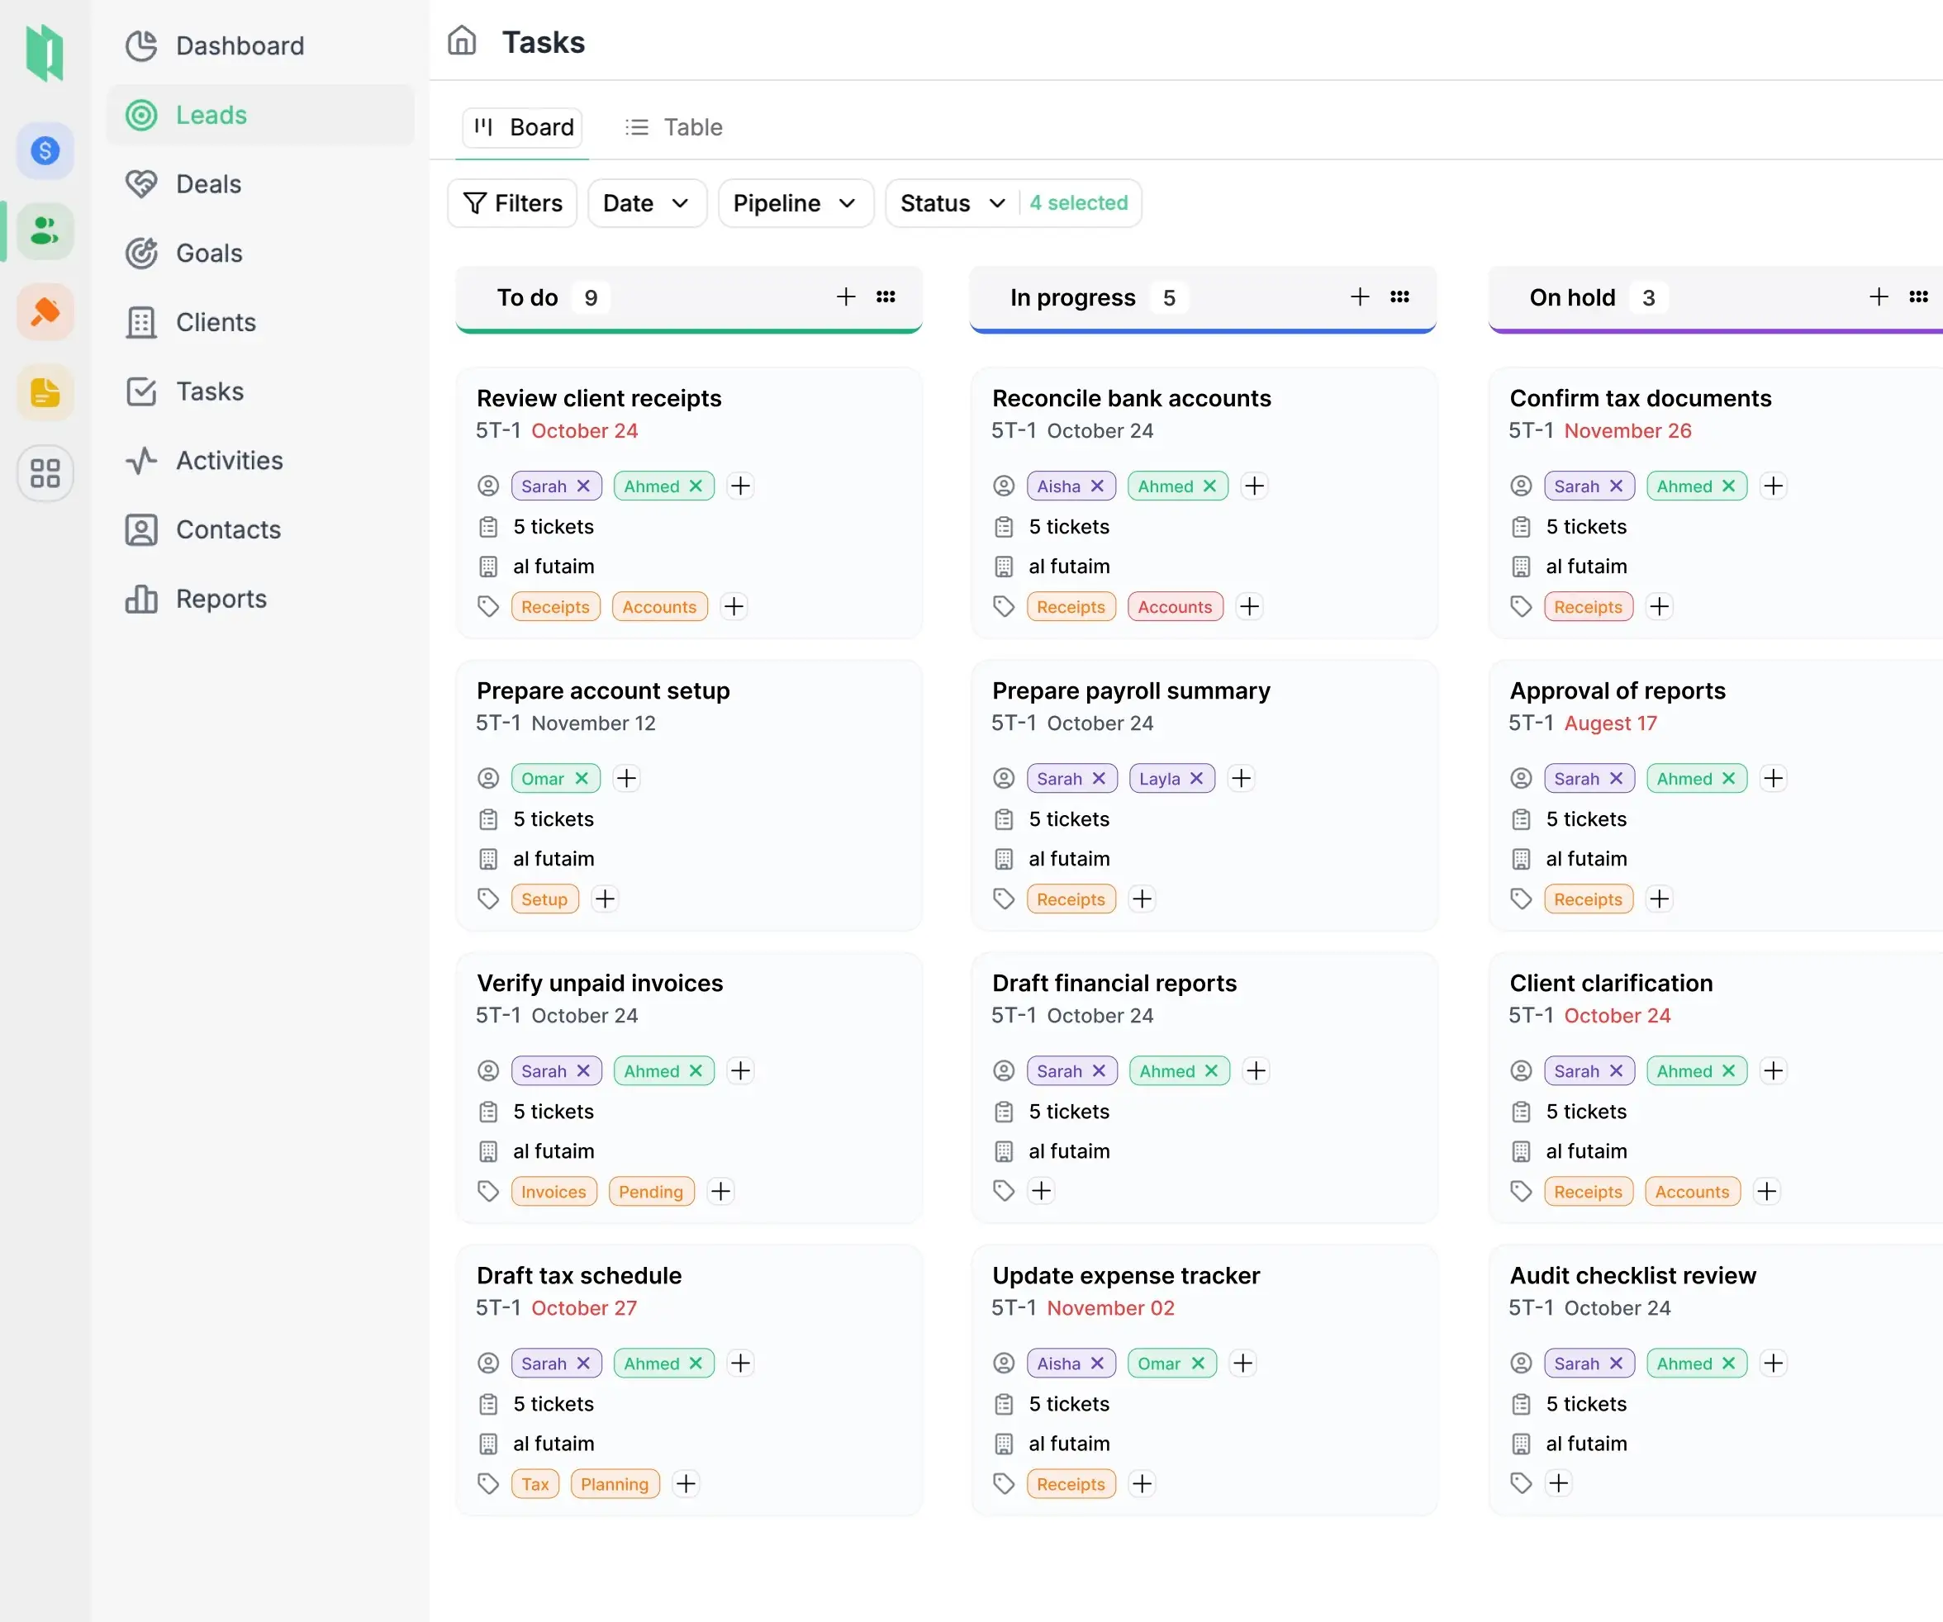Switch to the Table view tab
This screenshot has height=1622, width=1943.
674,128
